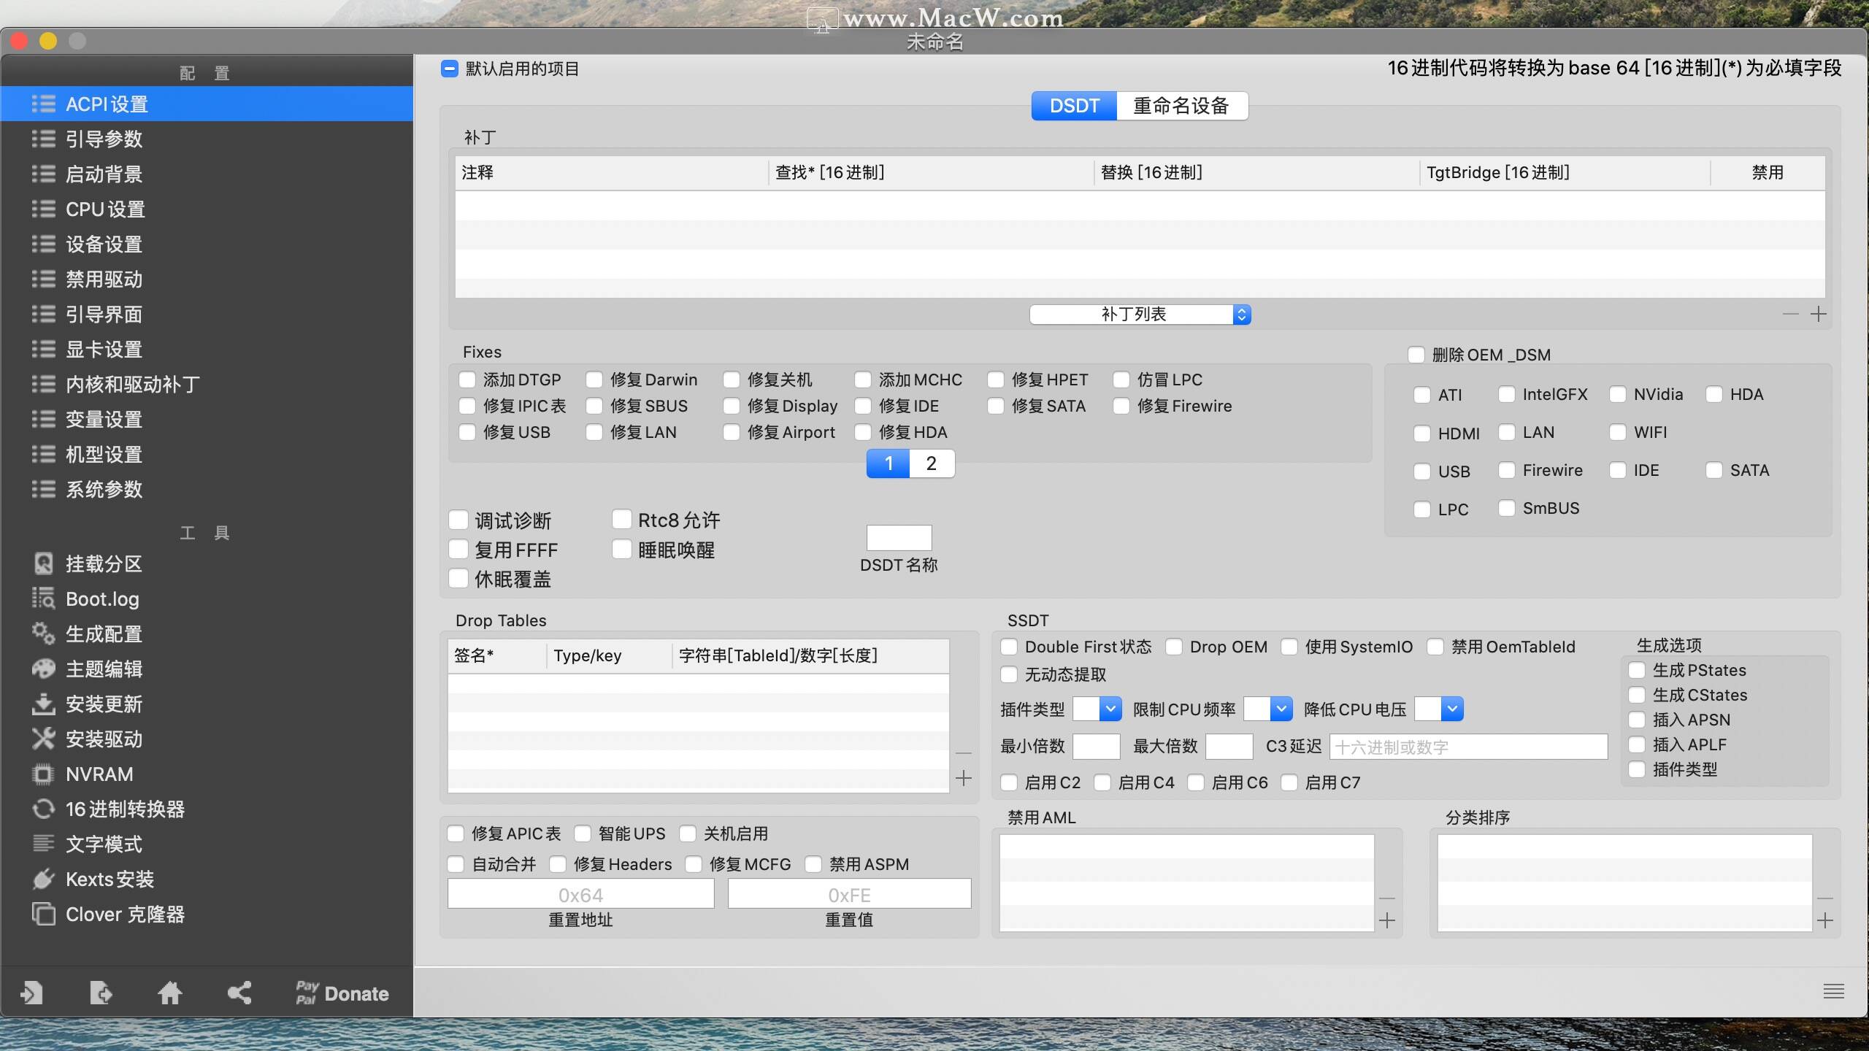Select 显卡设置 in sidebar
Screen dimensions: 1869x1051
tap(207, 349)
